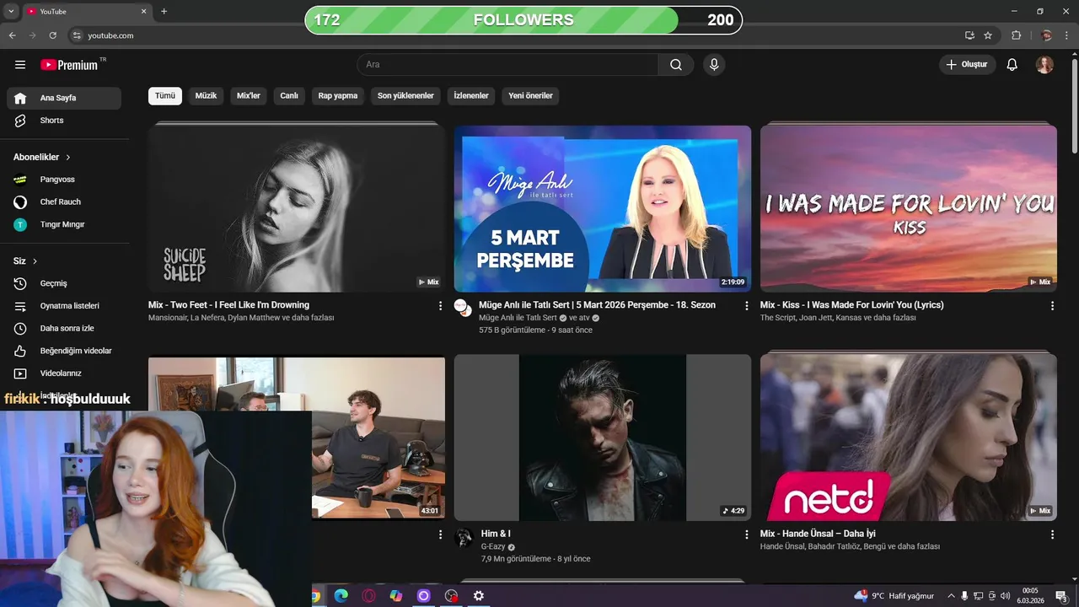Open the G-Eazy channel name link
This screenshot has width=1079, height=607.
[x=493, y=546]
